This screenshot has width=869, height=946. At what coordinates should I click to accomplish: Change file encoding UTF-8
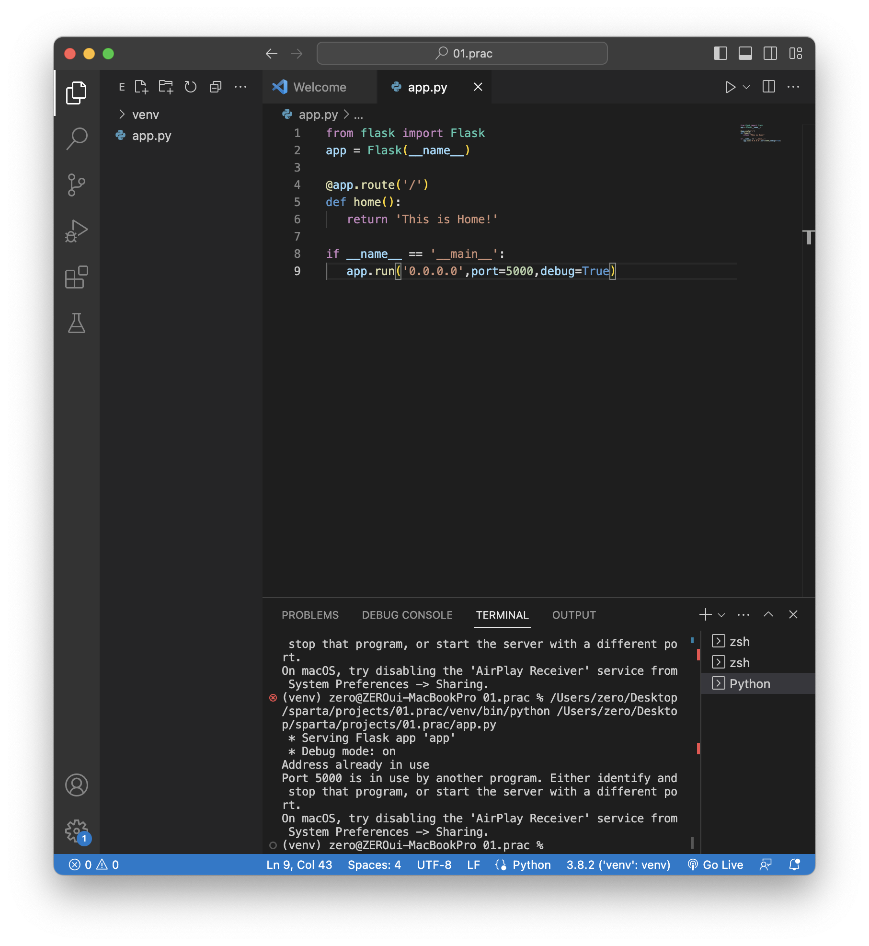point(434,865)
